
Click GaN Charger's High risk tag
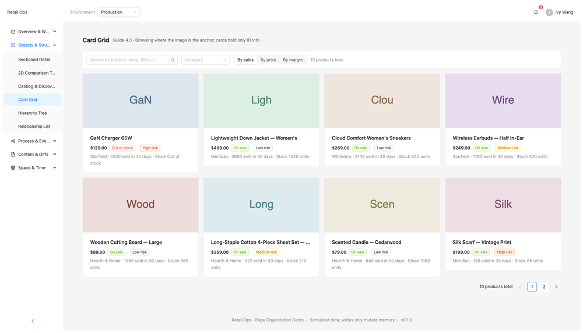click(x=150, y=148)
